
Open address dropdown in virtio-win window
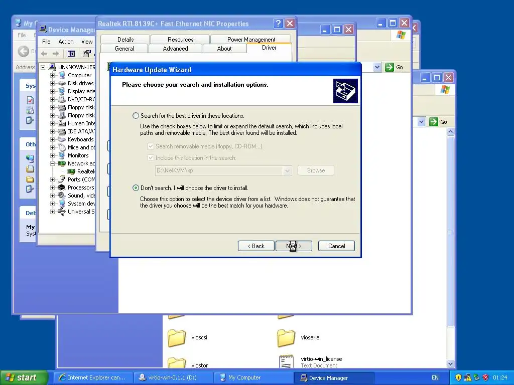[x=421, y=122]
